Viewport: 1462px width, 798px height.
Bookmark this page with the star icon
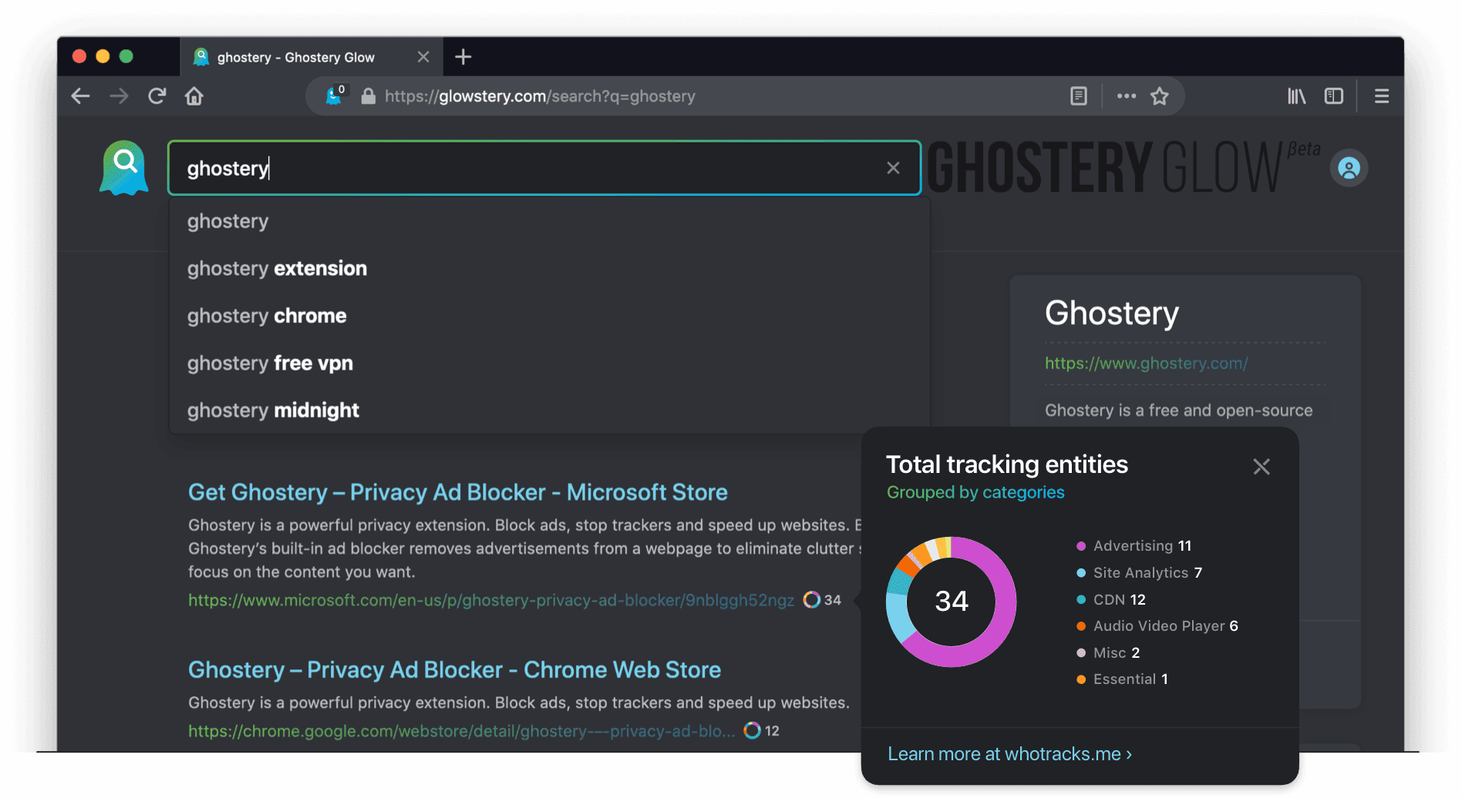tap(1160, 96)
